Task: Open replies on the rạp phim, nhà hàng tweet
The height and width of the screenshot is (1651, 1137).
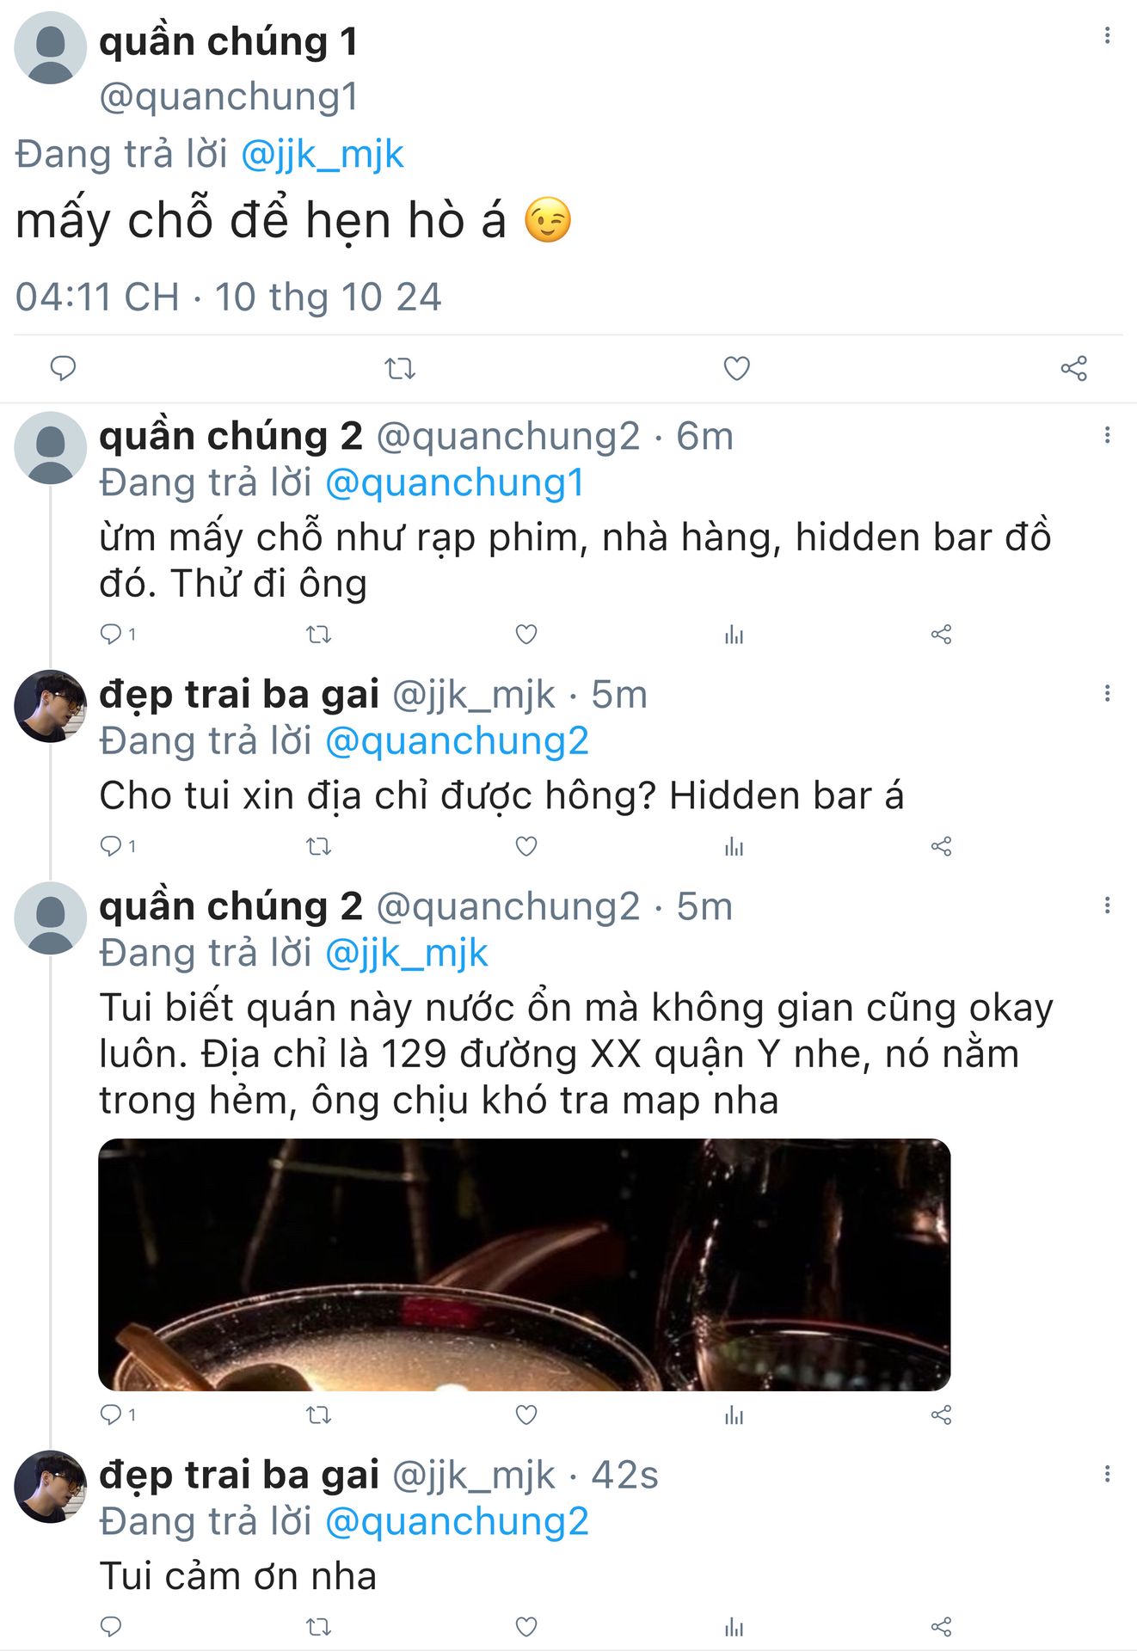Action: click(118, 635)
